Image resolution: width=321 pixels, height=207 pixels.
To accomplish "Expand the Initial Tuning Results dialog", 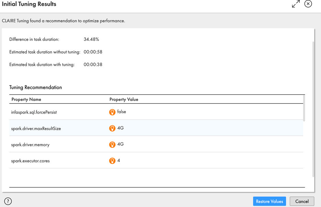I will pyautogui.click(x=296, y=4).
